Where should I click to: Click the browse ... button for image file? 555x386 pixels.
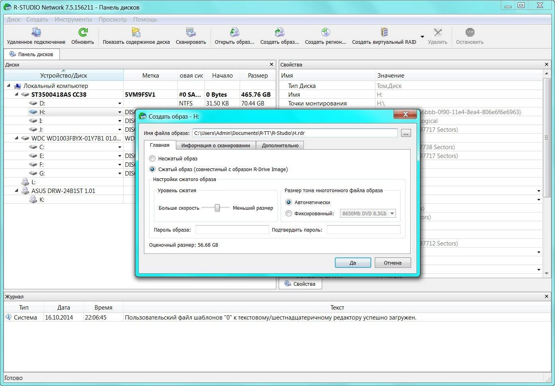(x=406, y=133)
